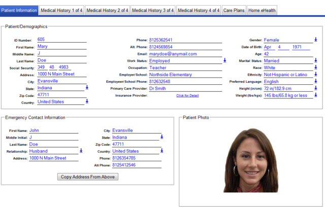Open the patient State dropdown arrow
This screenshot has height=207, width=325.
[87, 87]
